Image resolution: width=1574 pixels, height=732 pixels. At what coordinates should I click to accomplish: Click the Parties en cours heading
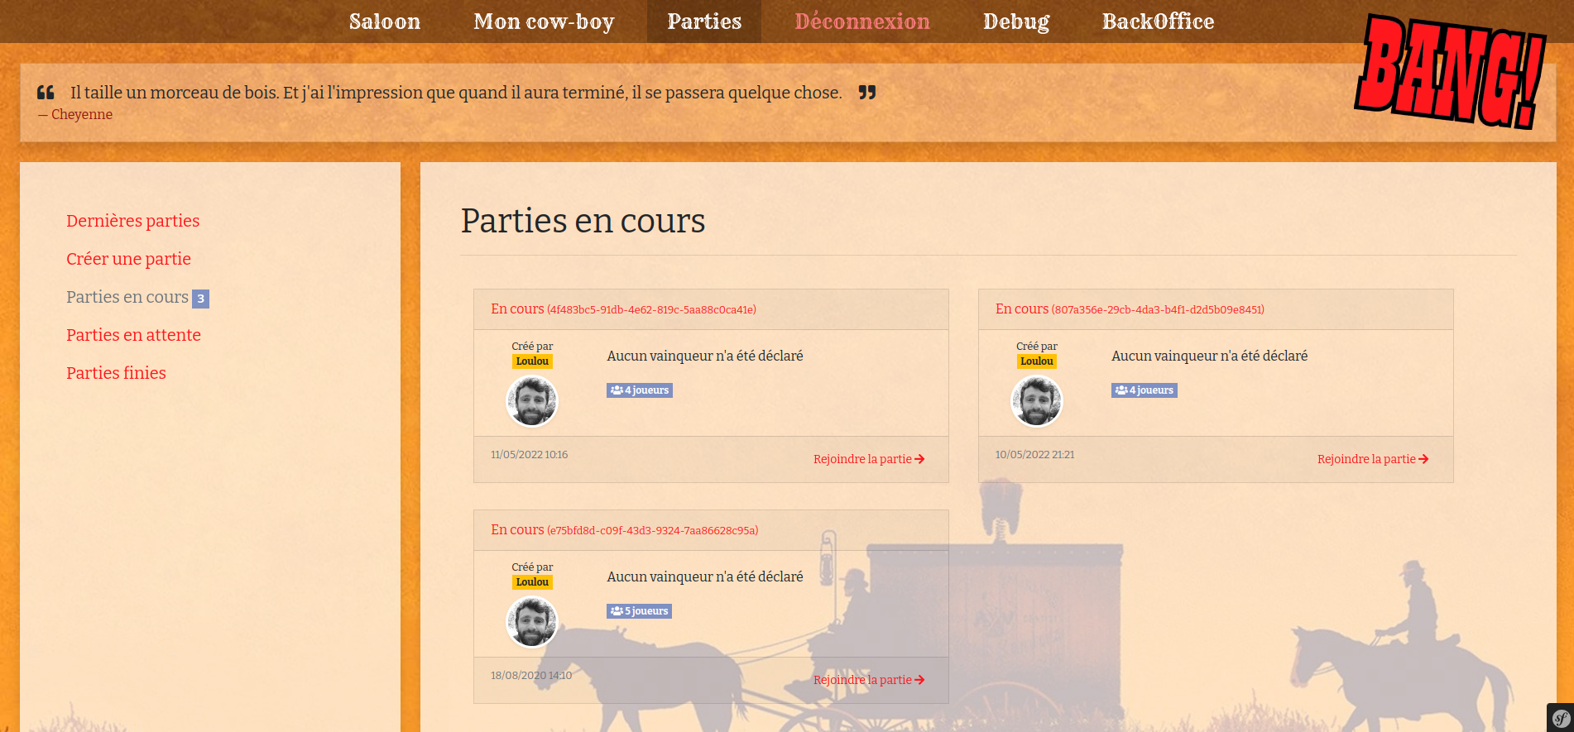(x=583, y=221)
